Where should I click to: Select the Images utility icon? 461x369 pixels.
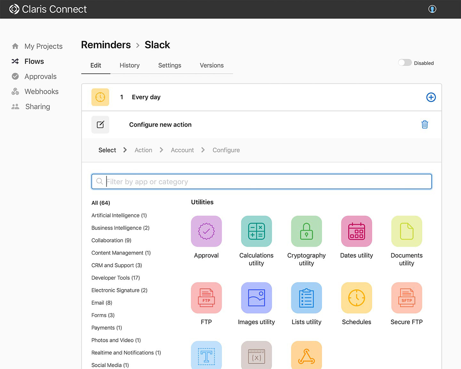[256, 298]
